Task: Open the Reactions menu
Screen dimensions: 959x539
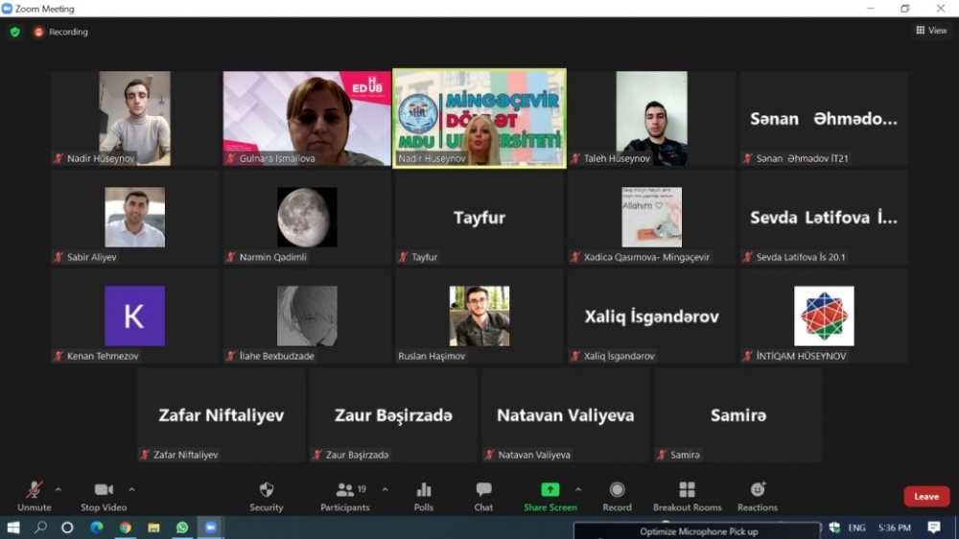Action: (x=758, y=495)
